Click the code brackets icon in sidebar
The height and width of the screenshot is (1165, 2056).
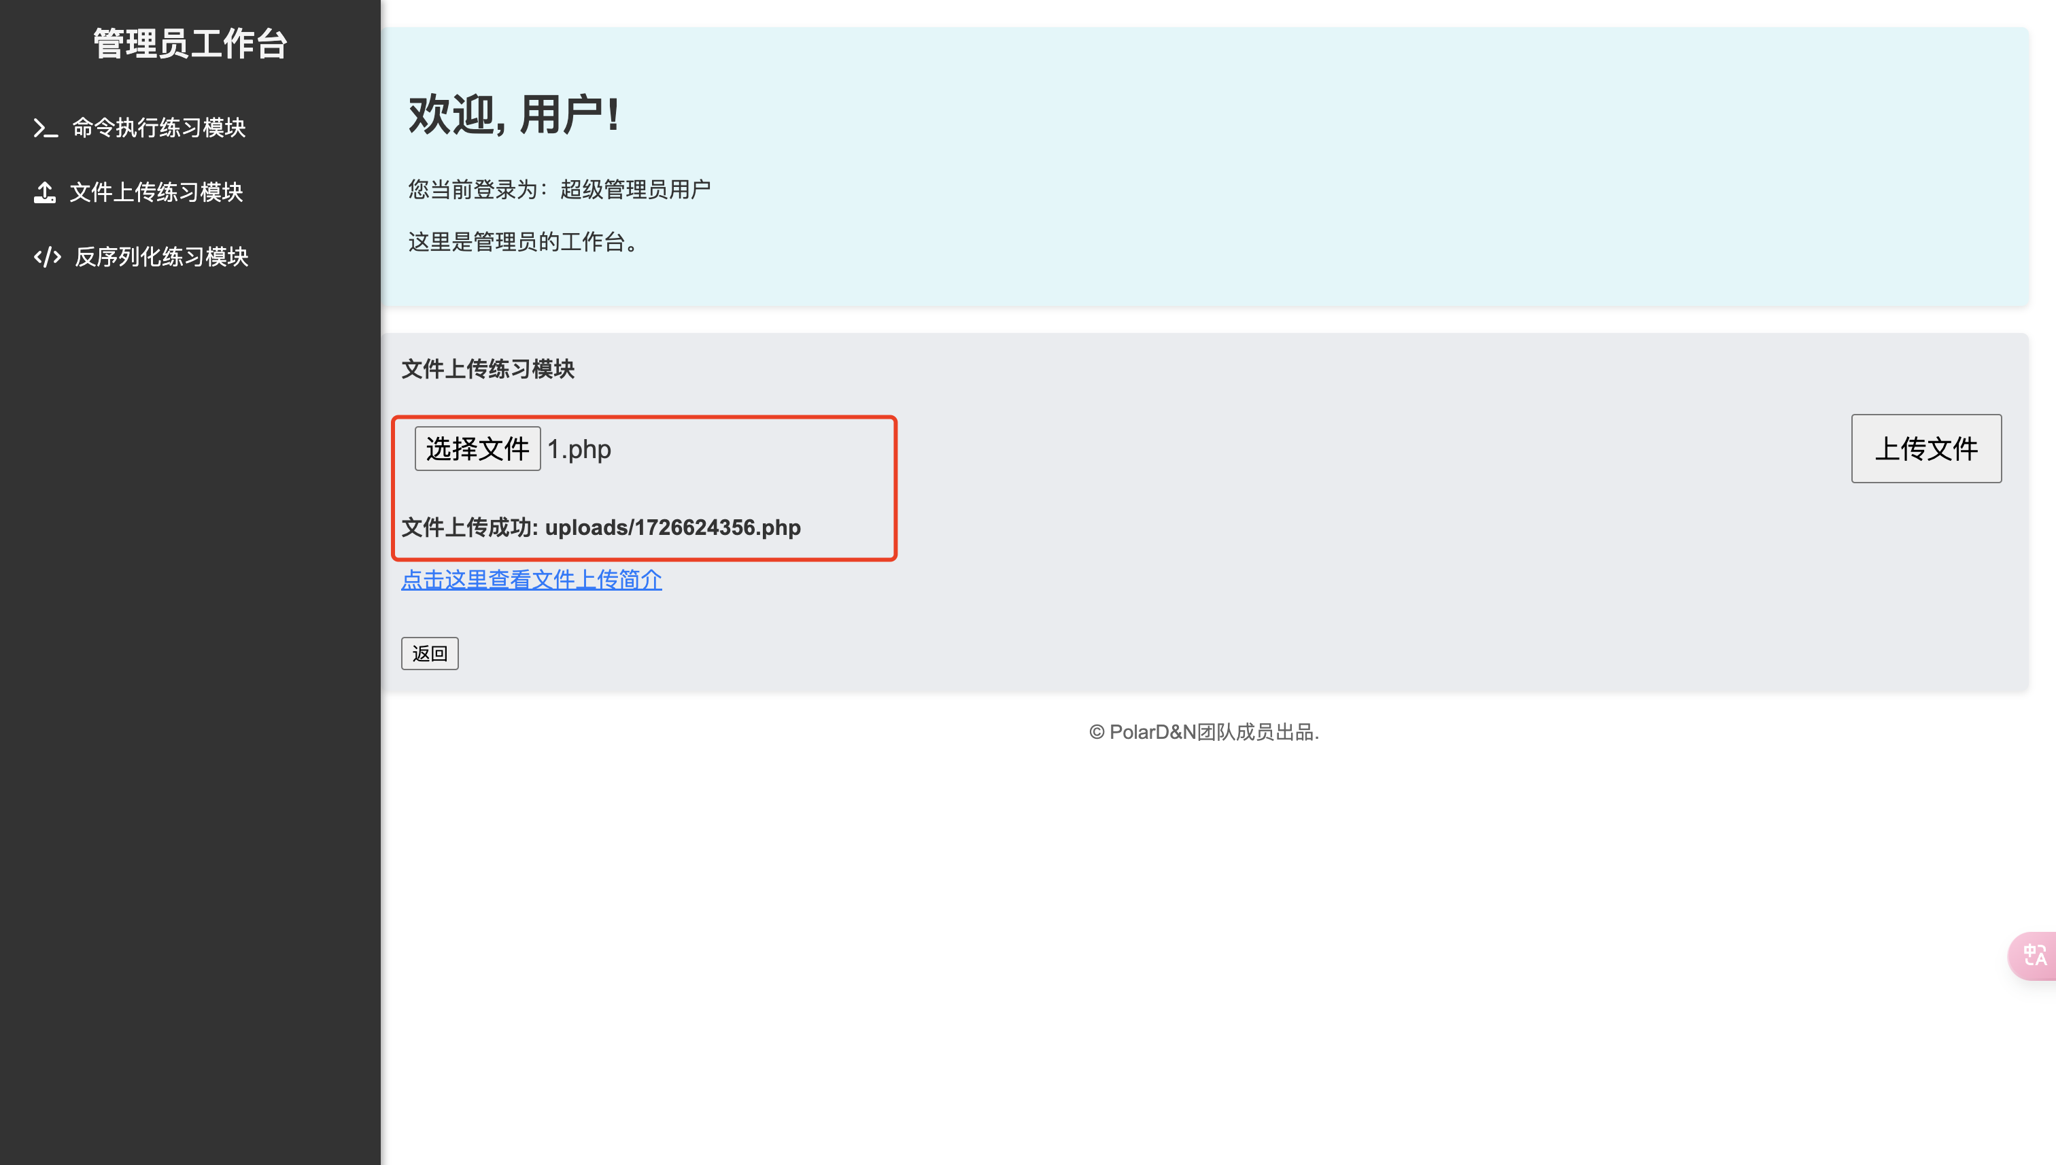tap(47, 257)
